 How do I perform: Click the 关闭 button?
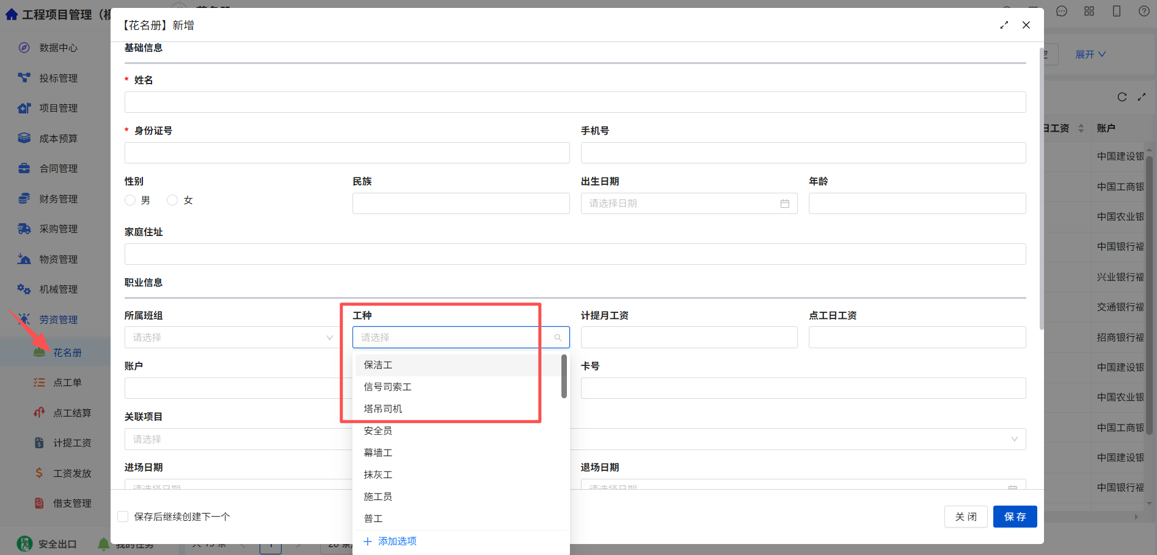coord(966,517)
